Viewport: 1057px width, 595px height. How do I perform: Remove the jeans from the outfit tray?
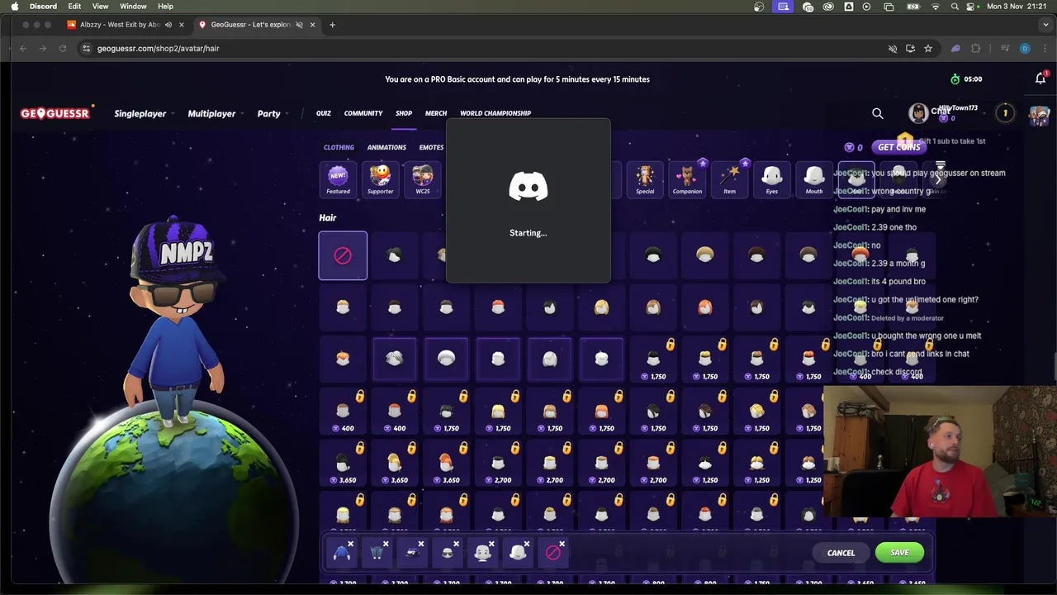pos(386,544)
